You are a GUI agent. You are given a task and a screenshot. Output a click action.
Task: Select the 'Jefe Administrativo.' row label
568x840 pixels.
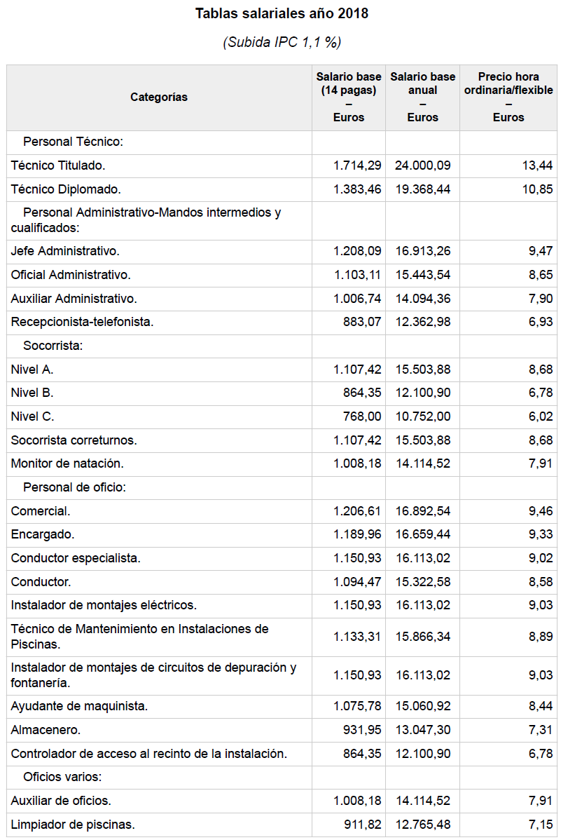pyautogui.click(x=65, y=250)
